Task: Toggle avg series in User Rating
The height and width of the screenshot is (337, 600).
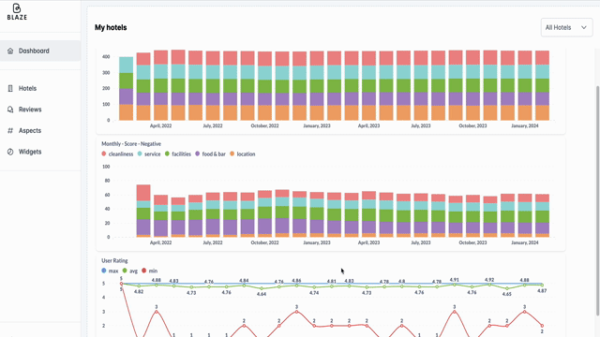Action: (x=129, y=271)
